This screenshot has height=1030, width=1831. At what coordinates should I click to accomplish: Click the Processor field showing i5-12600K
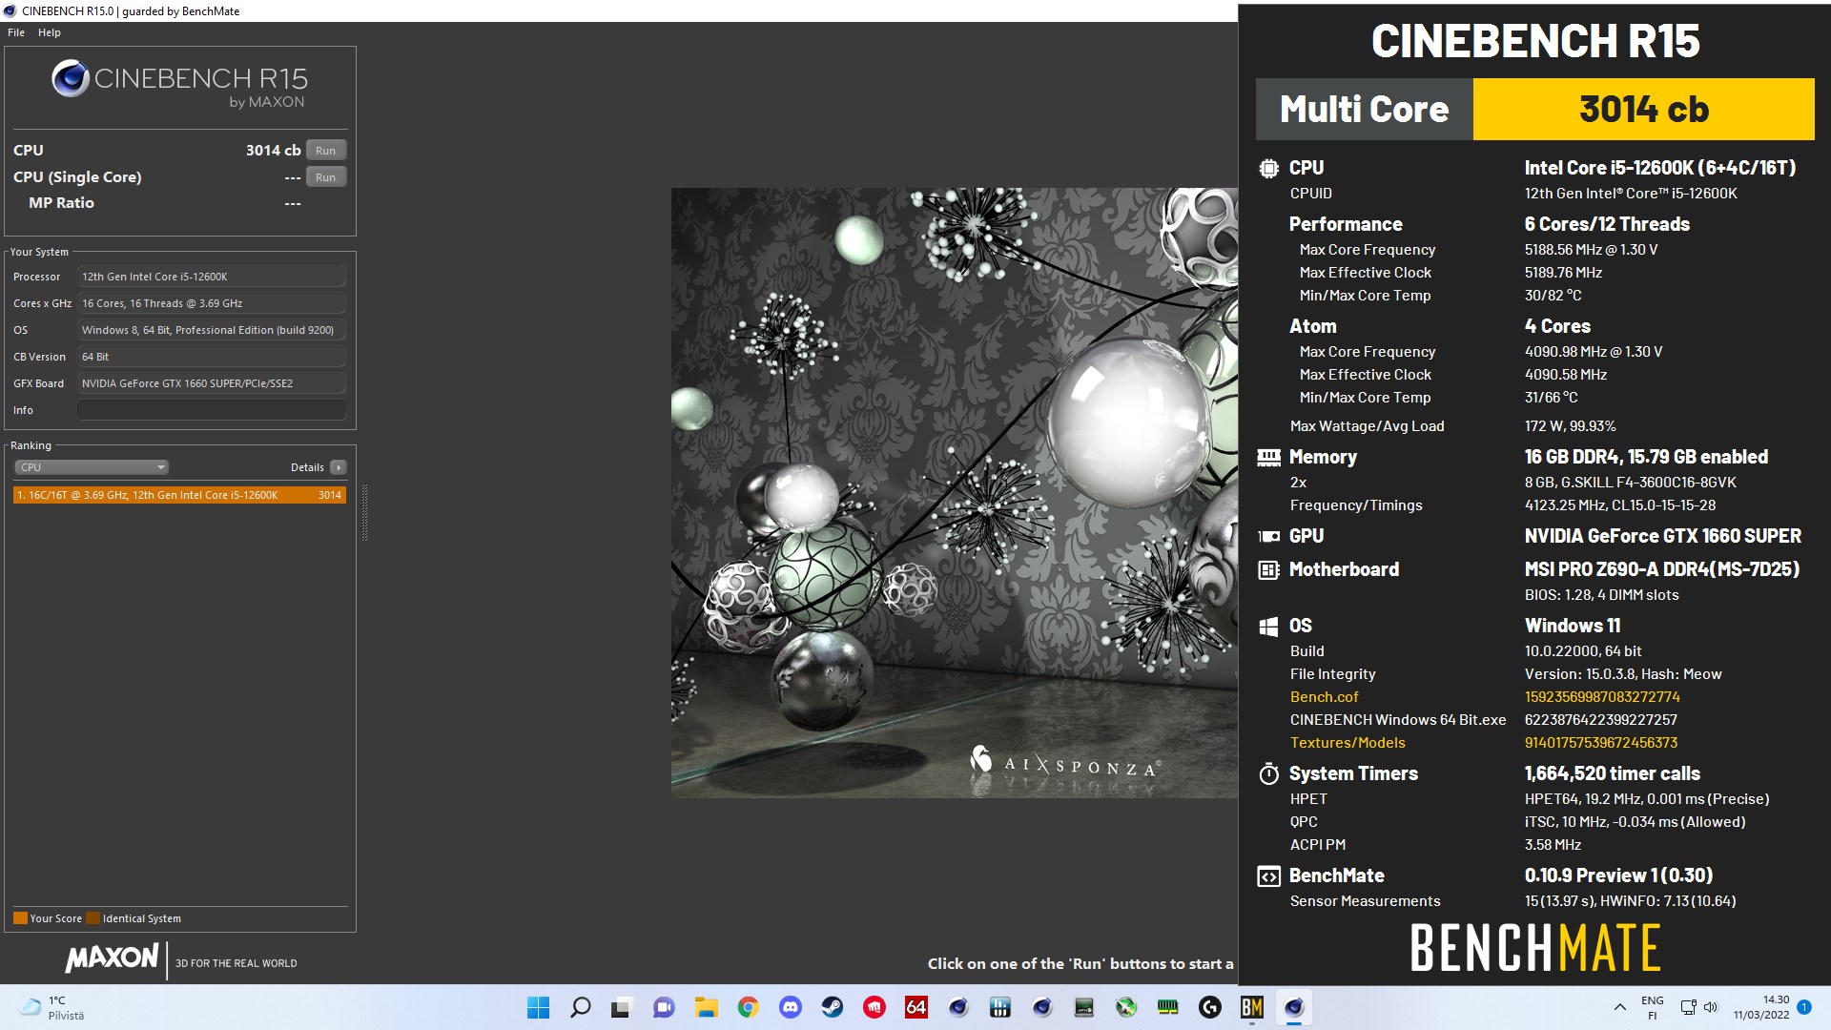pyautogui.click(x=212, y=277)
